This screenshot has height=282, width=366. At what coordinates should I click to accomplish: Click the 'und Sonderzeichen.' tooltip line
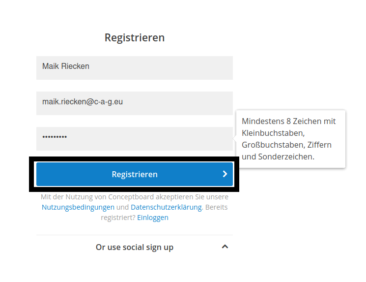tap(278, 157)
